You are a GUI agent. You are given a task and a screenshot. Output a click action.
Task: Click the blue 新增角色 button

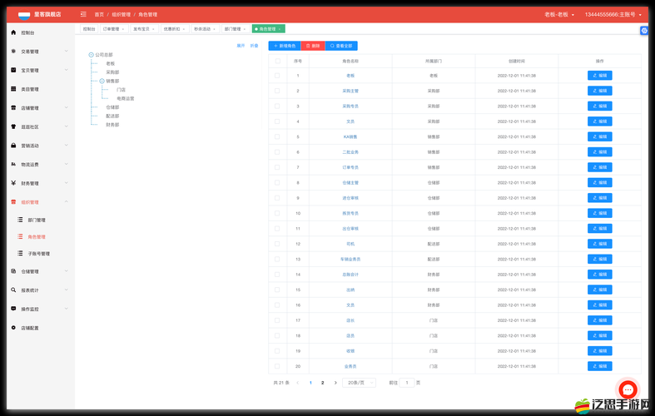pyautogui.click(x=284, y=46)
